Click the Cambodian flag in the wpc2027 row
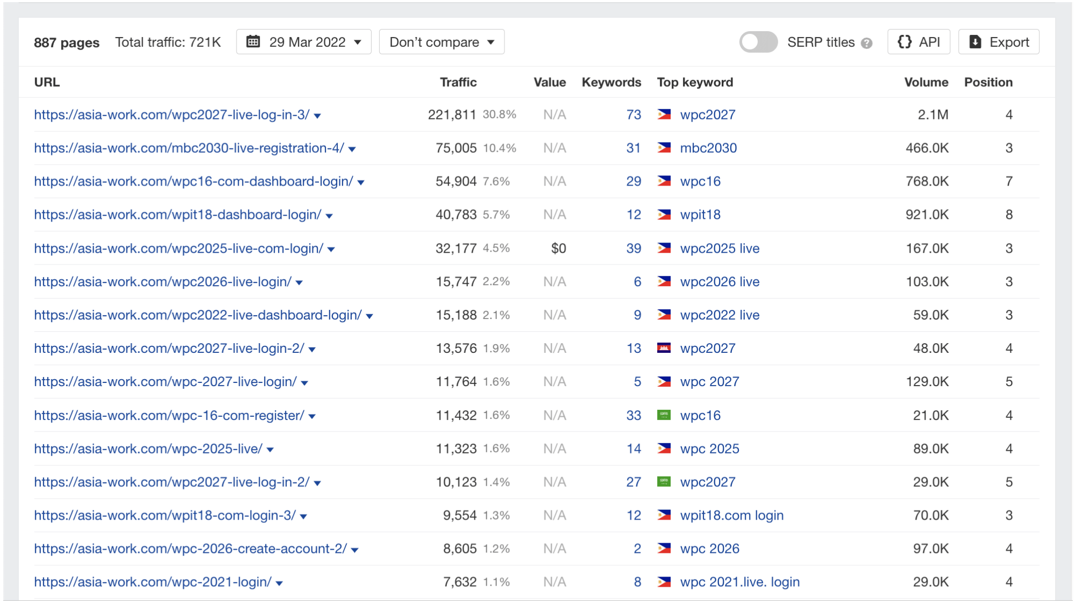Viewport: 1075px width, 604px height. tap(664, 348)
